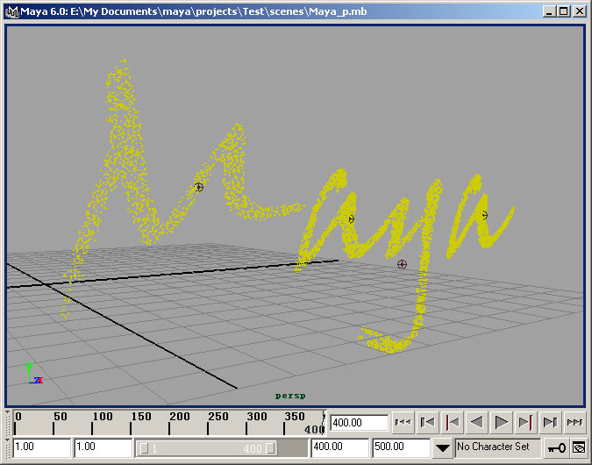This screenshot has height=465, width=592.
Task: Step back one key
Action: [452, 422]
